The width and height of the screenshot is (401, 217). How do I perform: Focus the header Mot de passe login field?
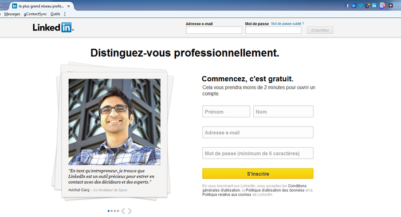pos(273,30)
